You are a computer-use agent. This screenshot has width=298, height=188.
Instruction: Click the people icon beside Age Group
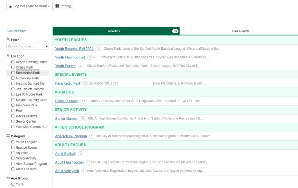[x=8, y=178]
